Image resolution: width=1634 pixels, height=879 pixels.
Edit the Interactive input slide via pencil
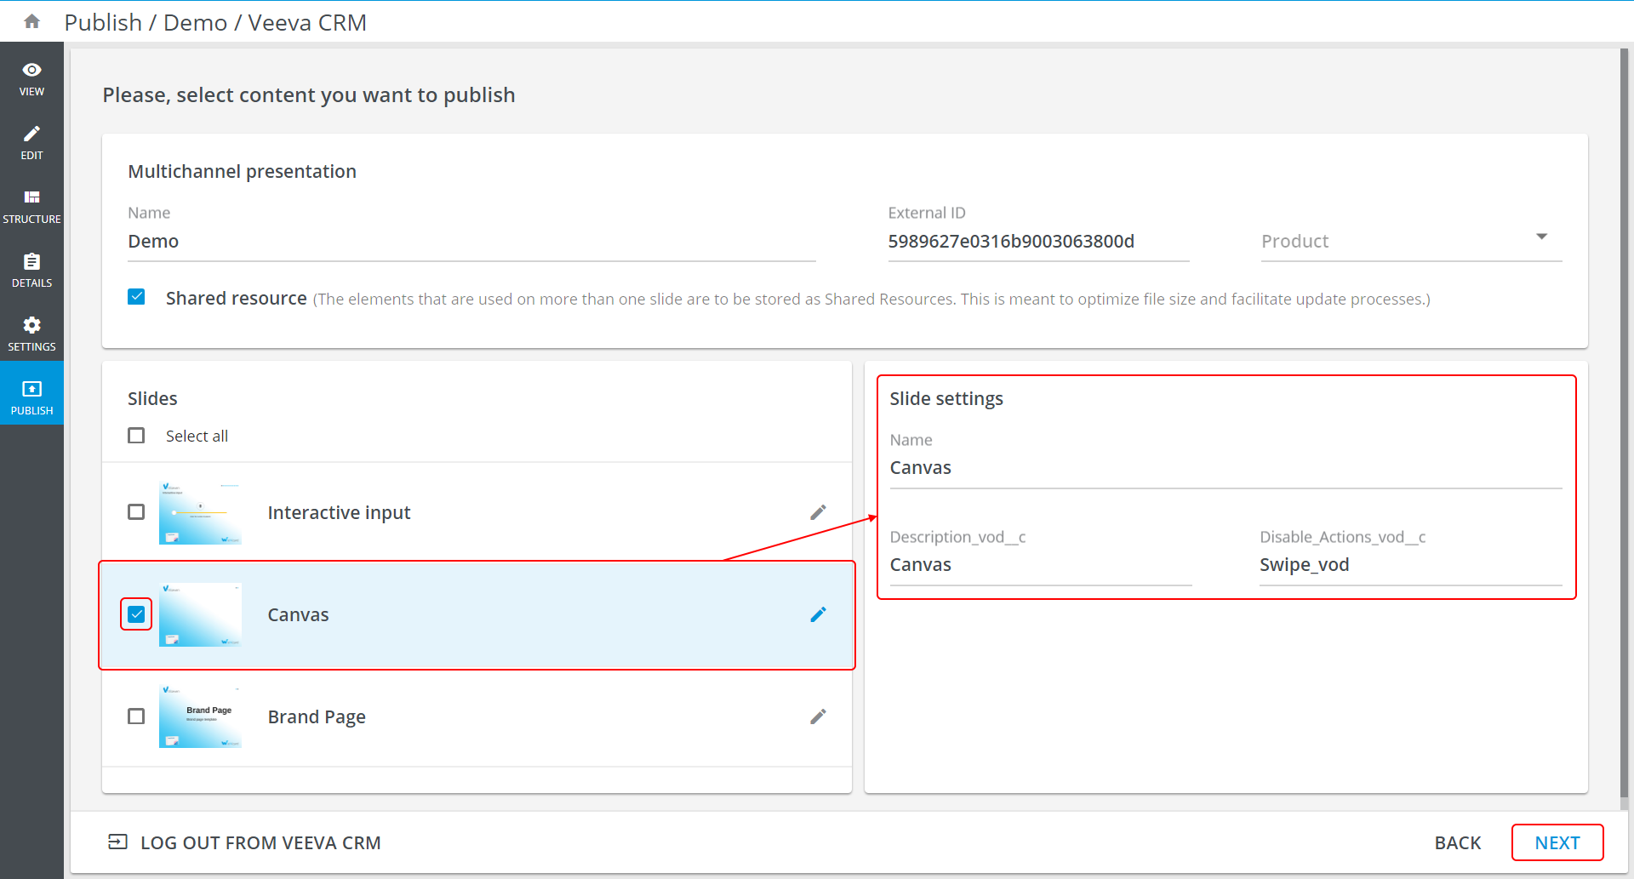click(x=818, y=512)
